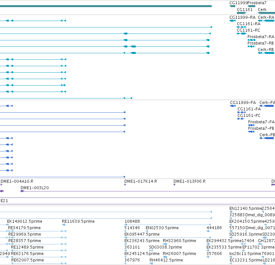Click the Cerk gene label

(x=262, y=10)
